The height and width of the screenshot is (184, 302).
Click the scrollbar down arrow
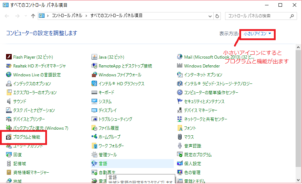point(298,180)
